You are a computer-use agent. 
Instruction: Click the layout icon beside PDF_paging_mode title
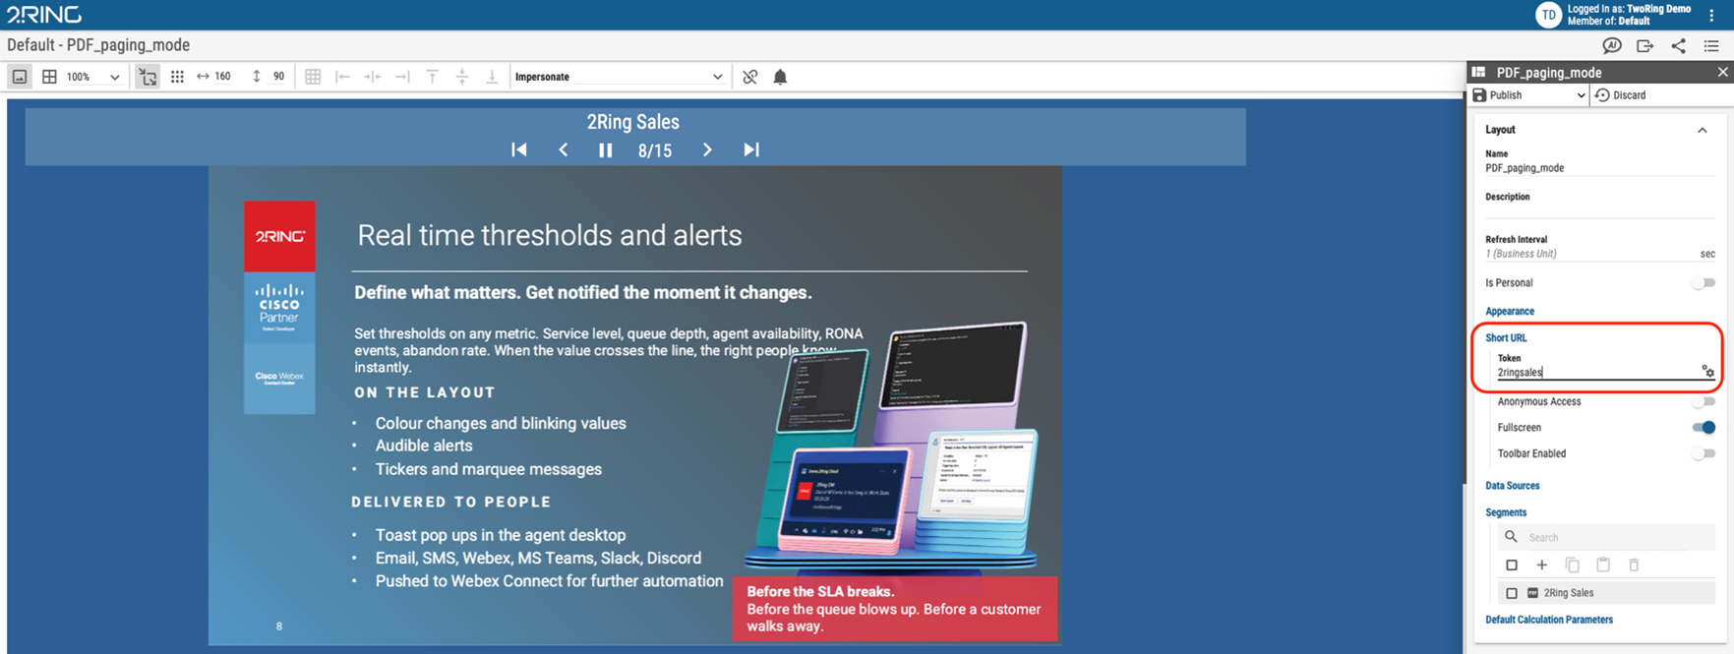click(x=1478, y=72)
